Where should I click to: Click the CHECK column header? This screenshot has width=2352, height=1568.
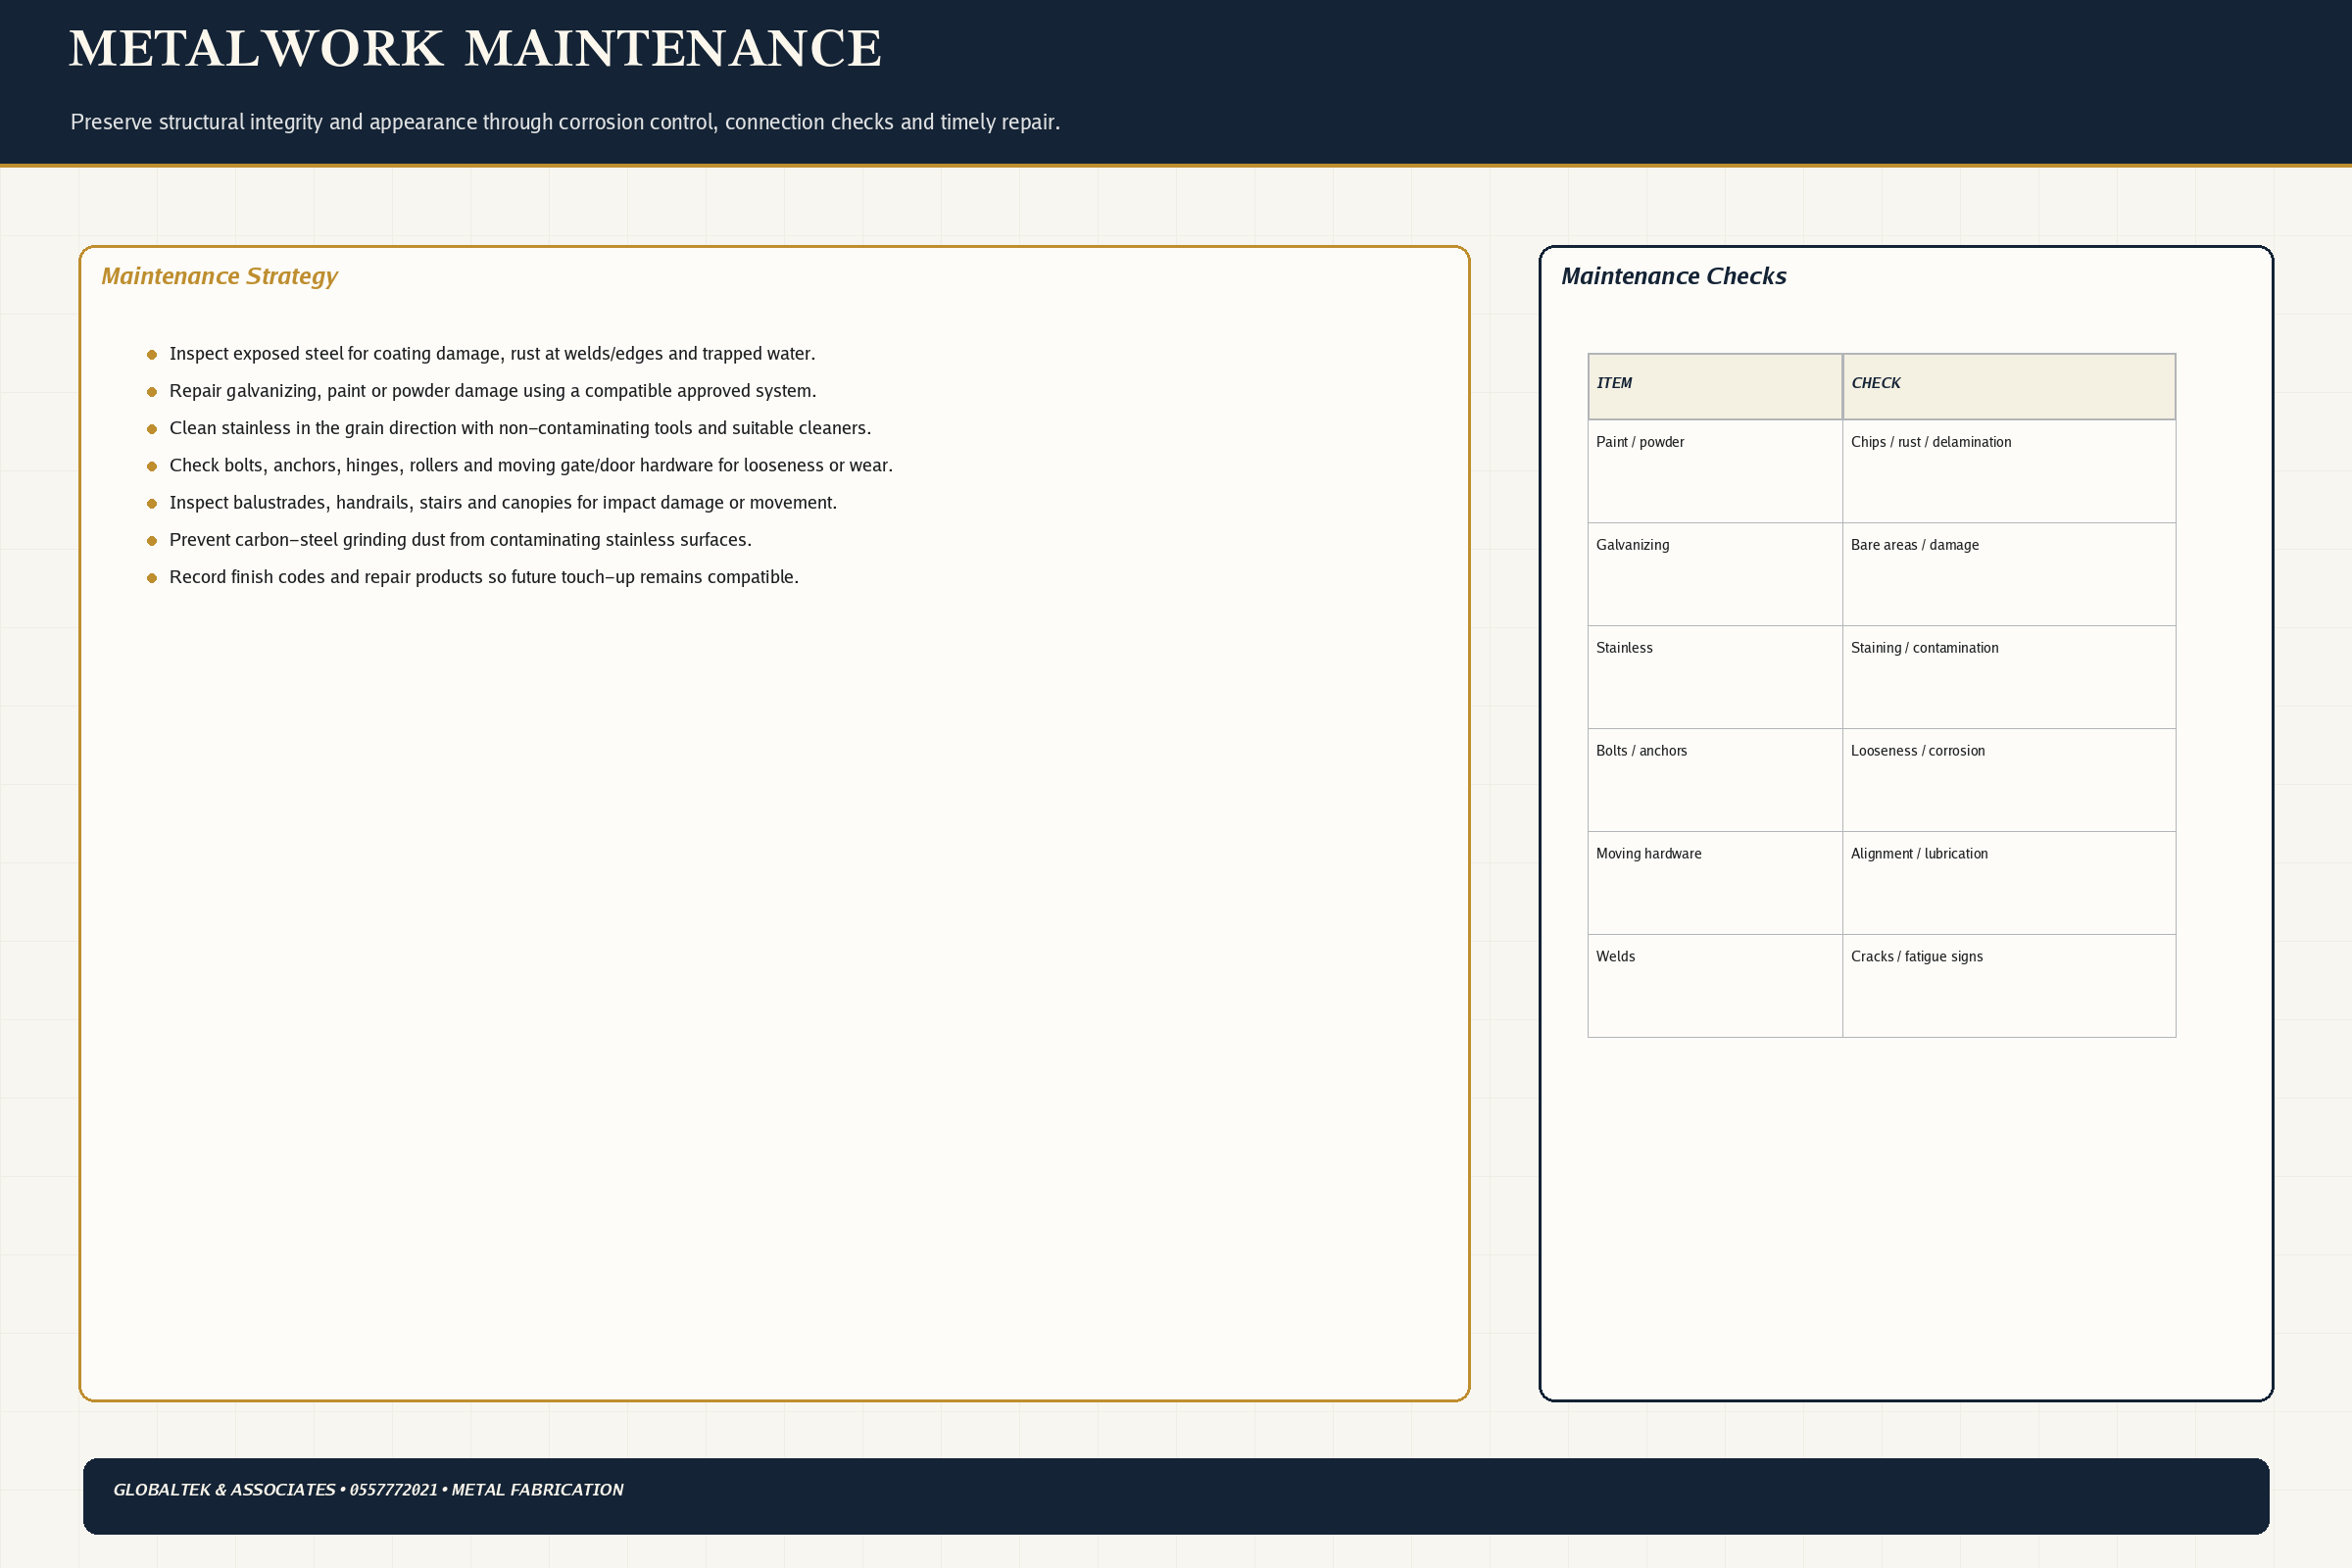[x=2009, y=386]
